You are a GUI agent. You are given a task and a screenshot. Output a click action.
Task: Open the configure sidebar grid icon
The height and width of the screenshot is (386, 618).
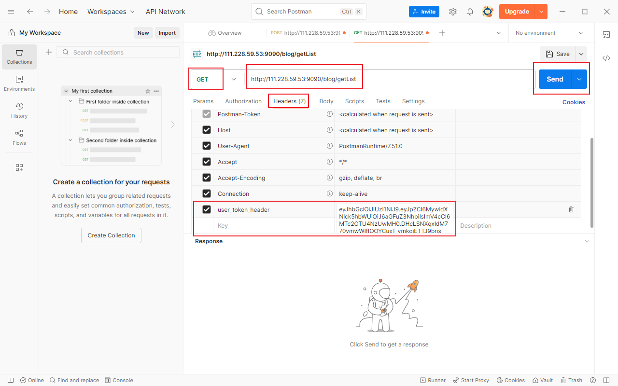click(19, 167)
